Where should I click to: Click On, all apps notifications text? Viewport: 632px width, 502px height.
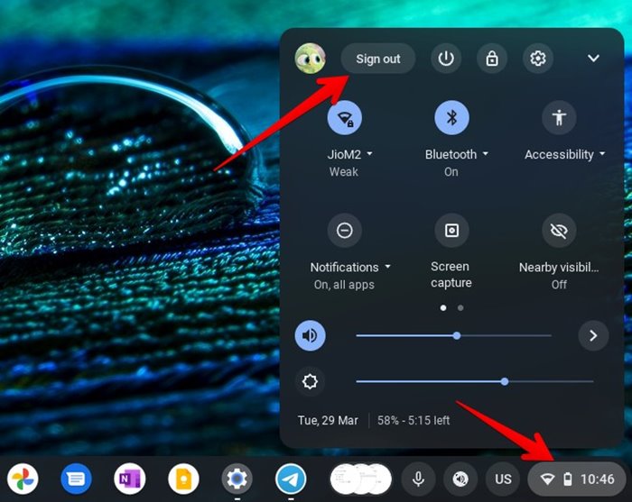pyautogui.click(x=344, y=285)
